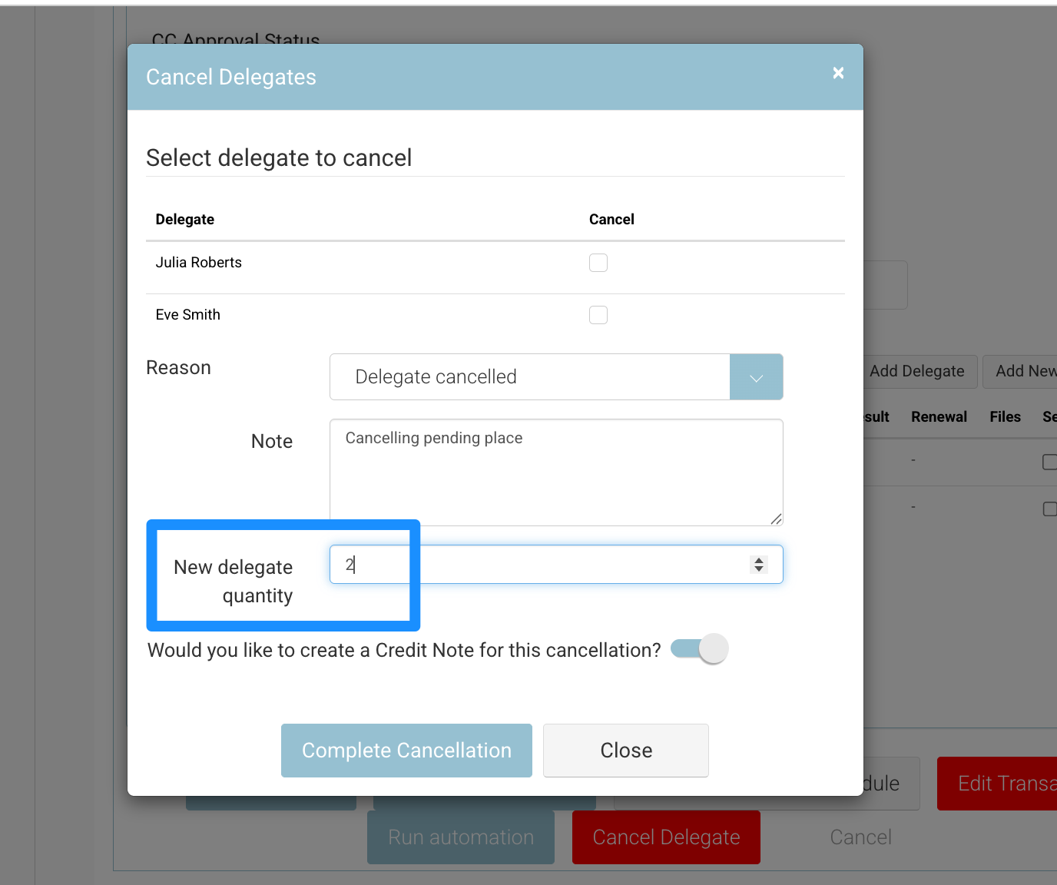Select Eve Smith's cancel checkbox
Viewport: 1057px width, 885px height.
[x=598, y=315]
